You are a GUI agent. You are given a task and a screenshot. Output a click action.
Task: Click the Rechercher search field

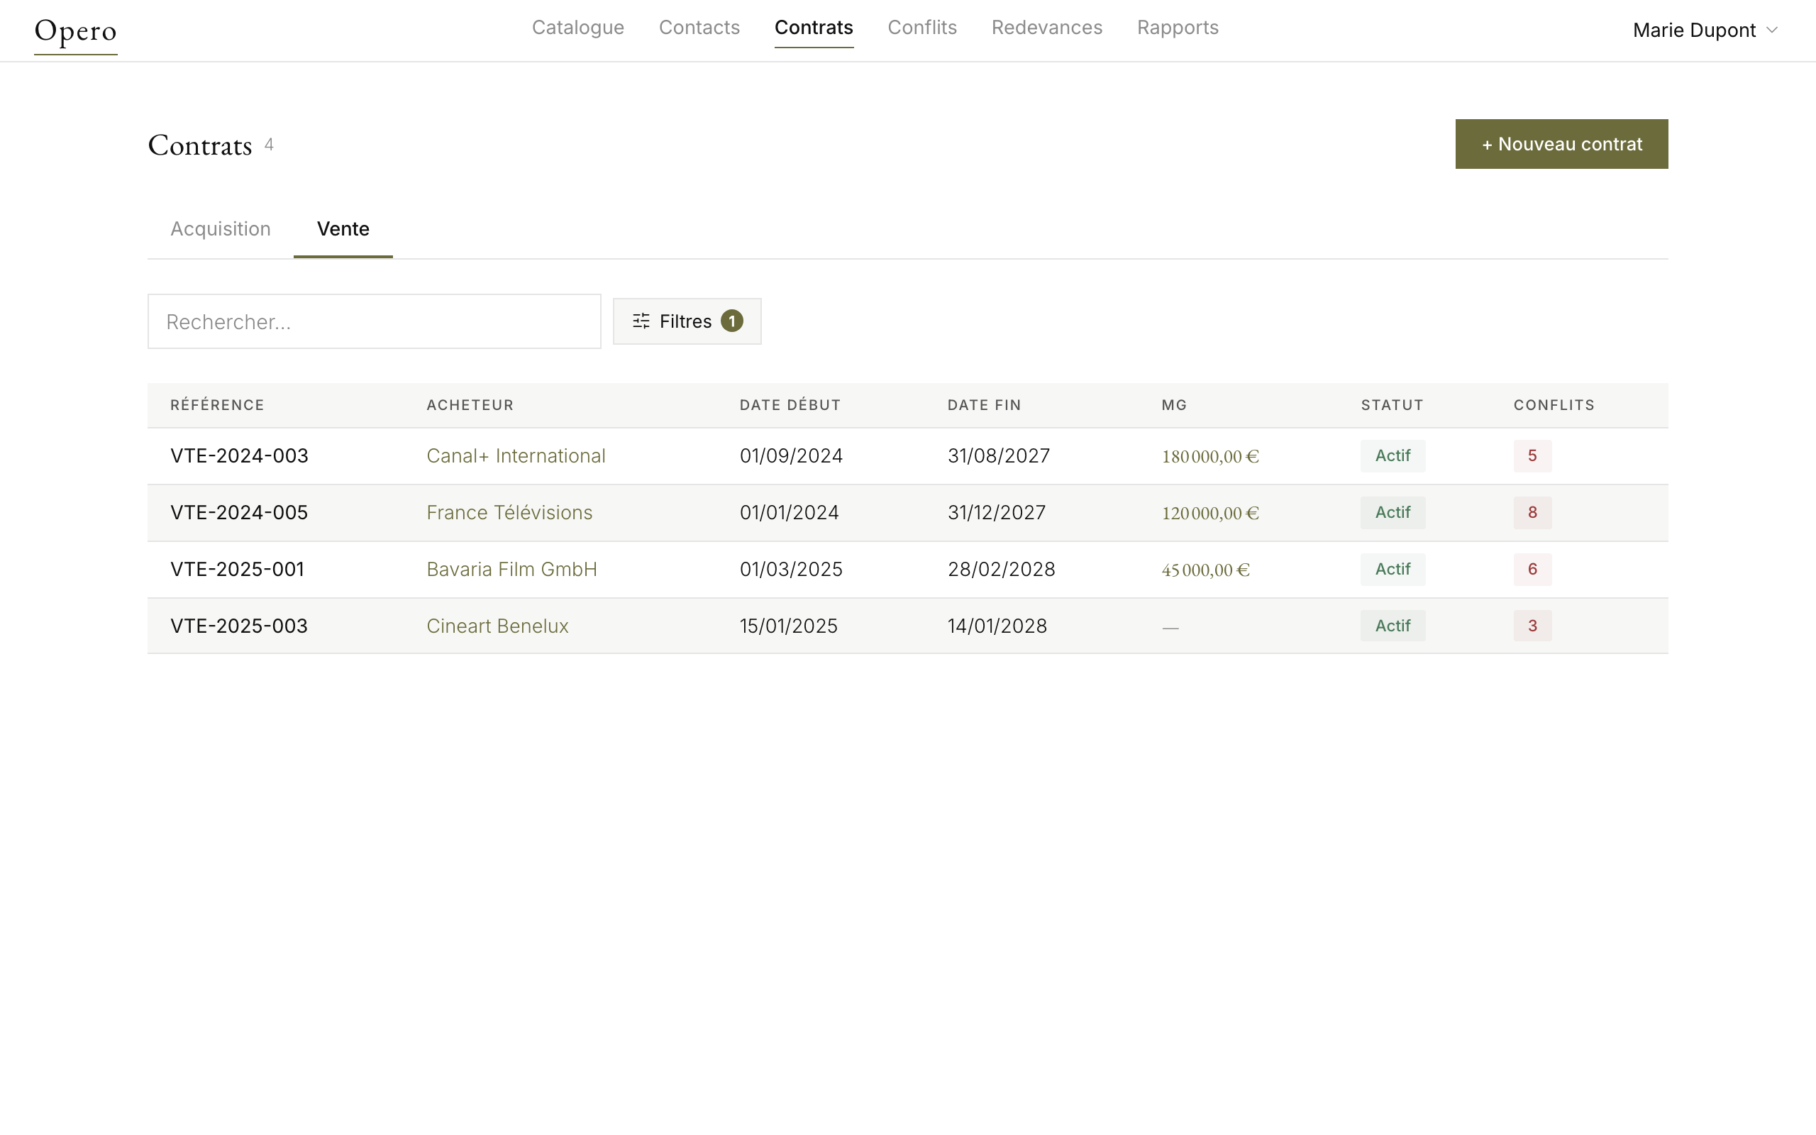pyautogui.click(x=374, y=321)
